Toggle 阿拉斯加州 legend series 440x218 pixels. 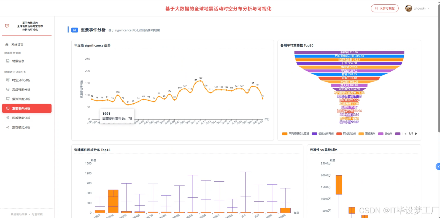[x=346, y=134]
